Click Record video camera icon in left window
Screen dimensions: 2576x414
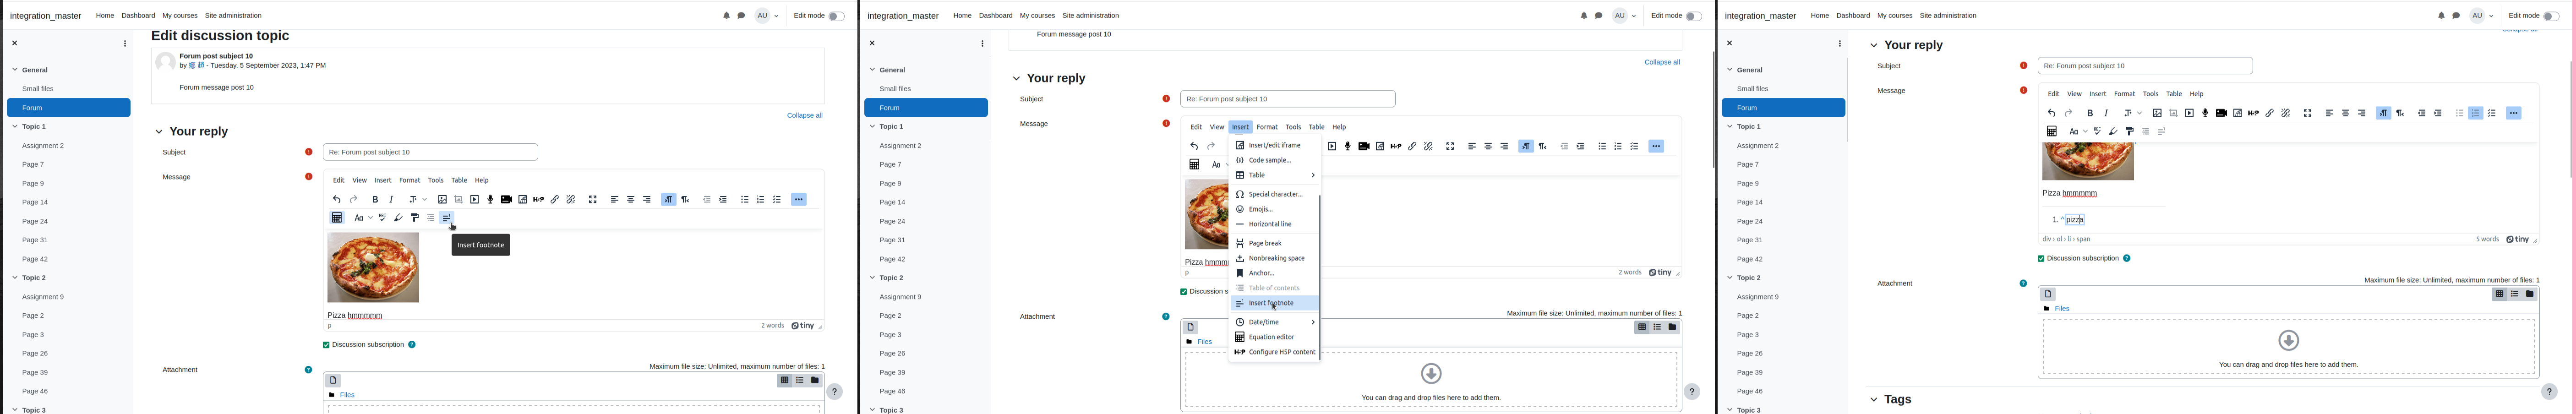[507, 200]
